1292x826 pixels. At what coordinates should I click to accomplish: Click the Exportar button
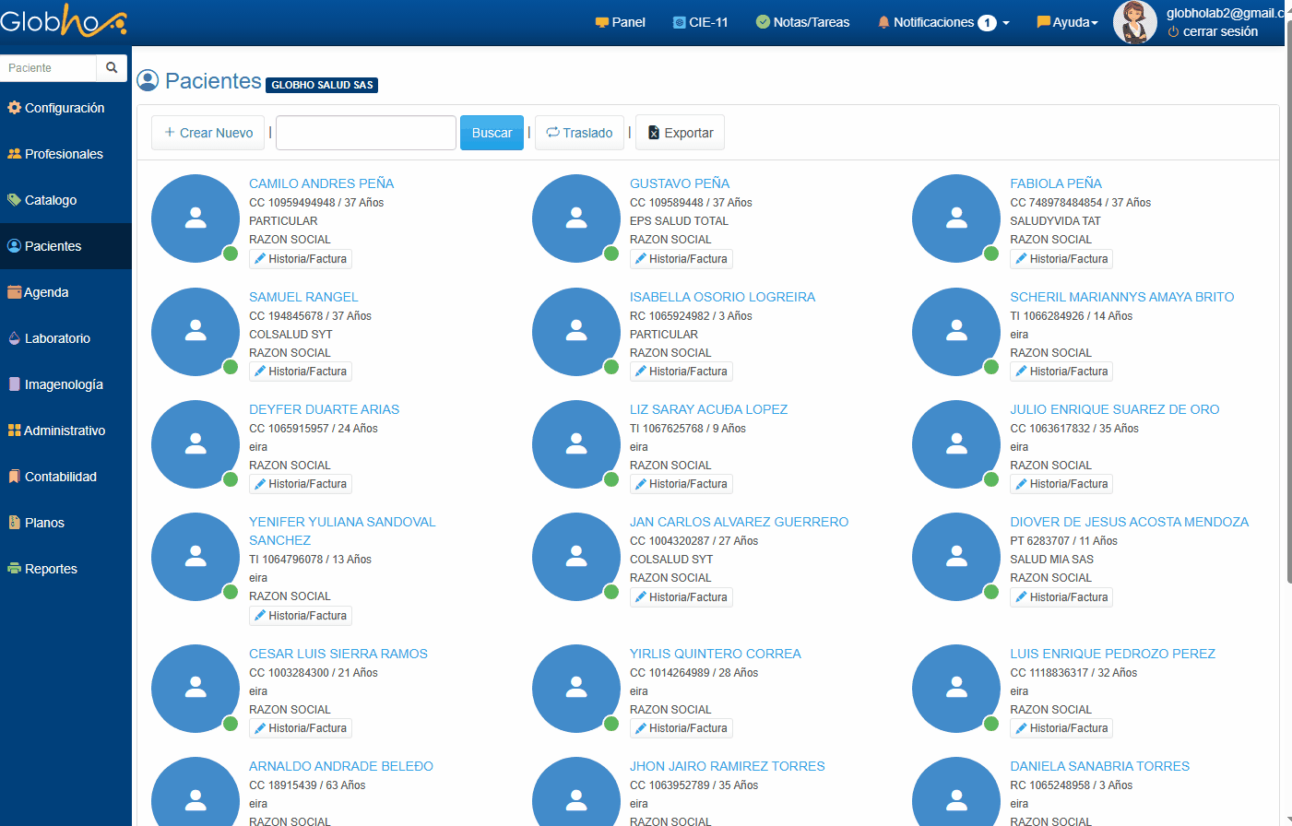click(681, 133)
